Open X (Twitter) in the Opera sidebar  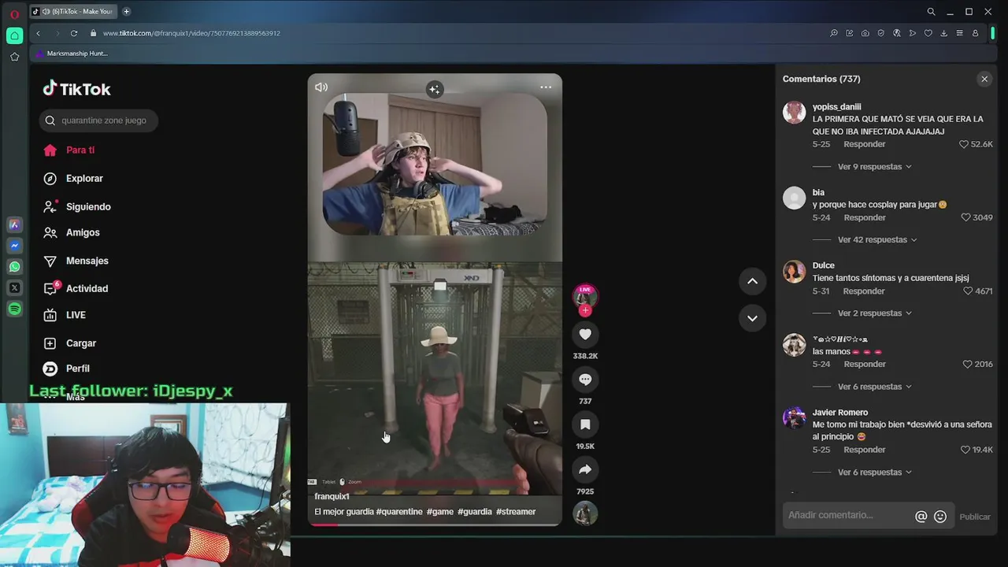coord(14,288)
